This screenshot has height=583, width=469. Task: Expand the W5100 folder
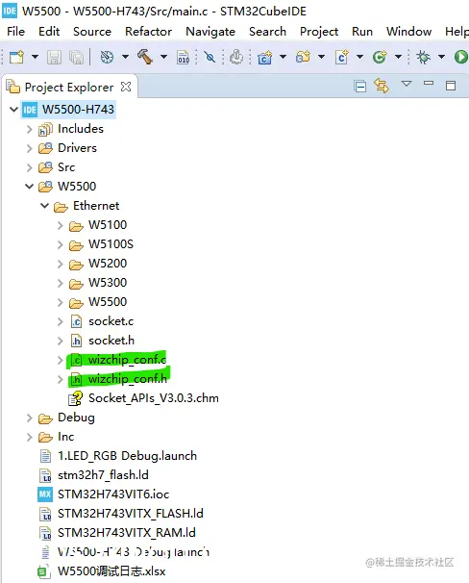coord(61,225)
